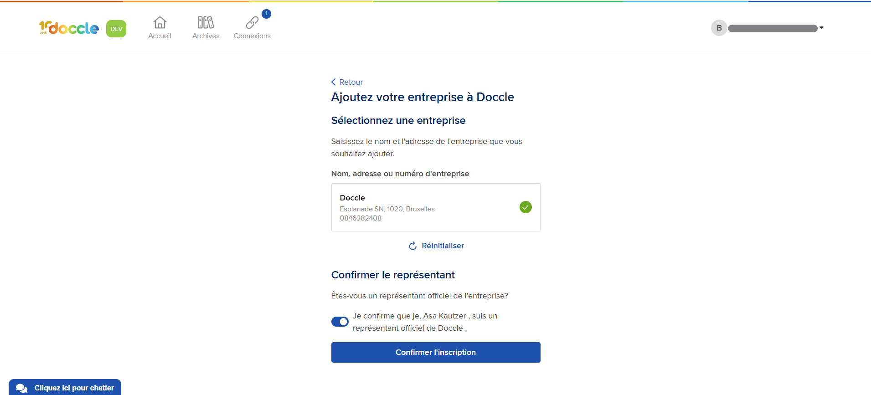Go to the Accueil menu label

point(160,36)
